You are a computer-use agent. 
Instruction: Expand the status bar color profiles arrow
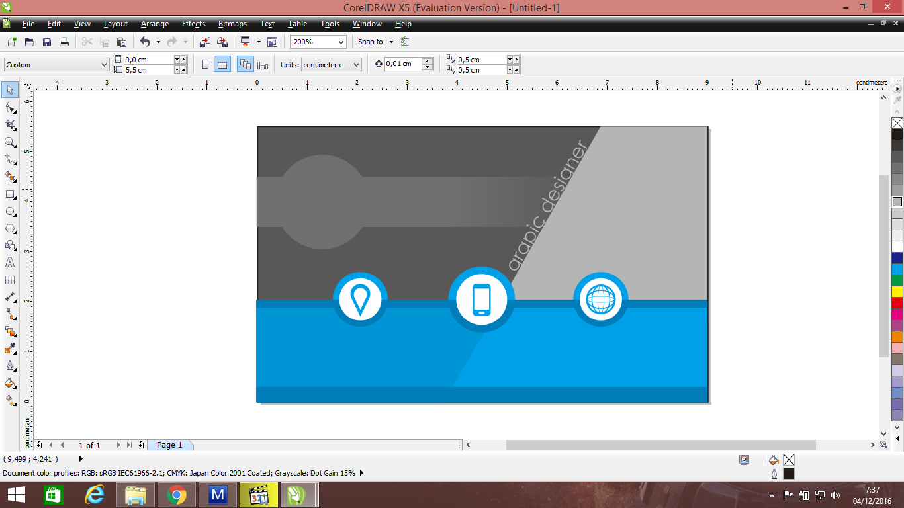point(361,473)
